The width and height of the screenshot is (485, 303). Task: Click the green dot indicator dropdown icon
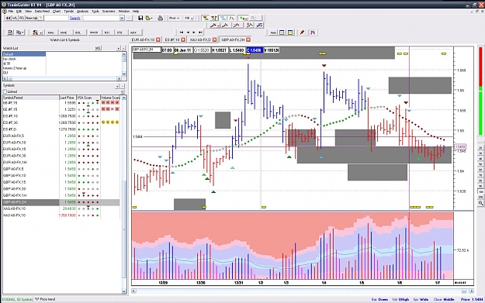click(244, 19)
